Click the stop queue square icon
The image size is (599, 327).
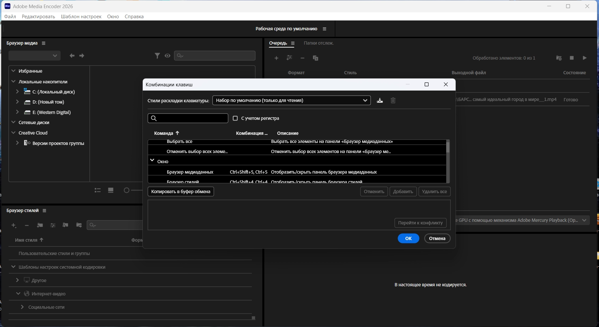(x=572, y=58)
